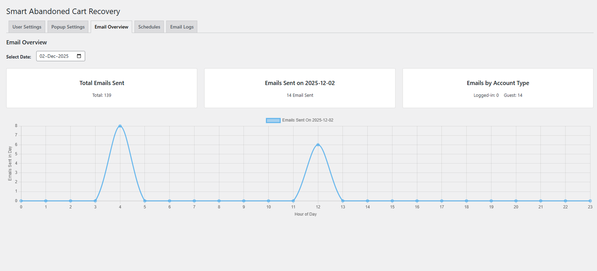Screen dimensions: 597x271
Task: Click the chart peak point at hour 4
Action: 120,126
